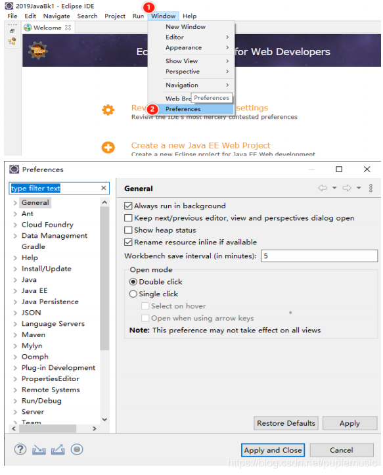Maximize the Preferences dialog
Viewport: 383px width, 475px height.
[339, 169]
